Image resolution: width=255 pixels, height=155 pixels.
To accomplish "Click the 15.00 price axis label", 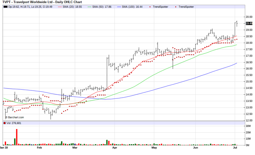I will click(x=249, y=82).
